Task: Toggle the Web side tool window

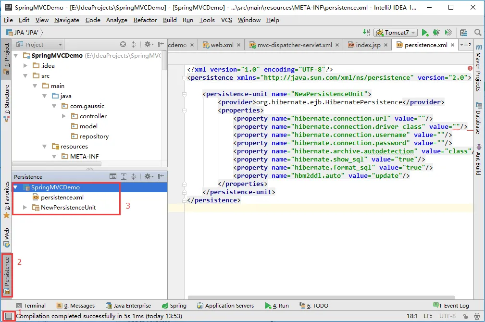Action: [x=7, y=237]
